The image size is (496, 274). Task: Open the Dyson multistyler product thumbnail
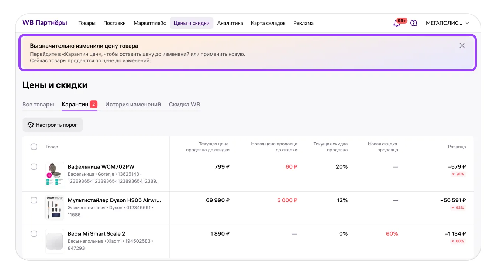click(55, 208)
